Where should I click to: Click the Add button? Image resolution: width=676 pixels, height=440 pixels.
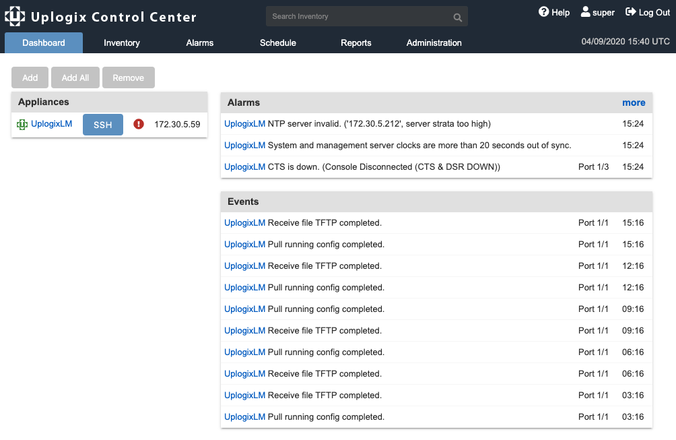coord(30,77)
